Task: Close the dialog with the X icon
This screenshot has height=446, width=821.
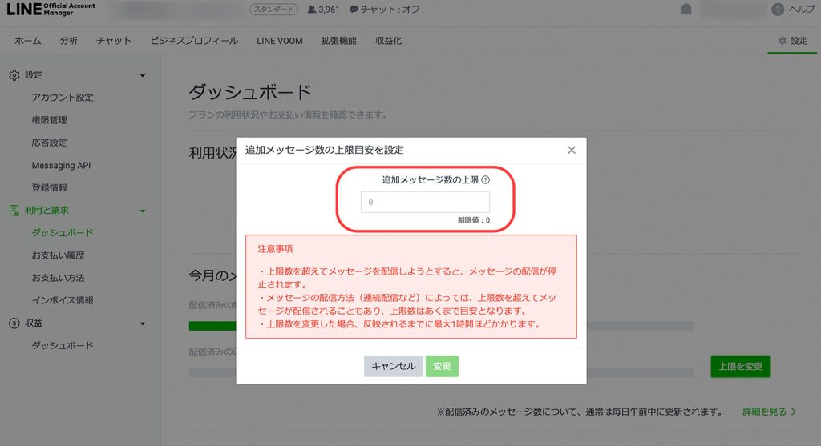Action: coord(572,150)
